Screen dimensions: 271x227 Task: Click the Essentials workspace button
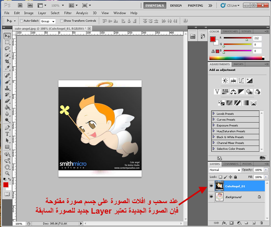[x=155, y=6]
